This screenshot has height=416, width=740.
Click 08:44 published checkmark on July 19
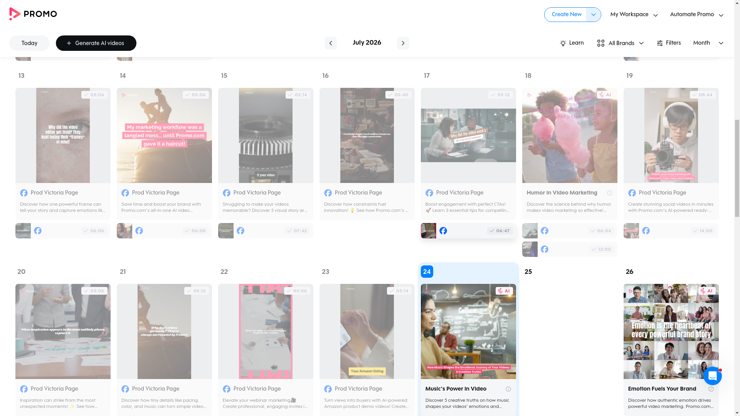(702, 95)
